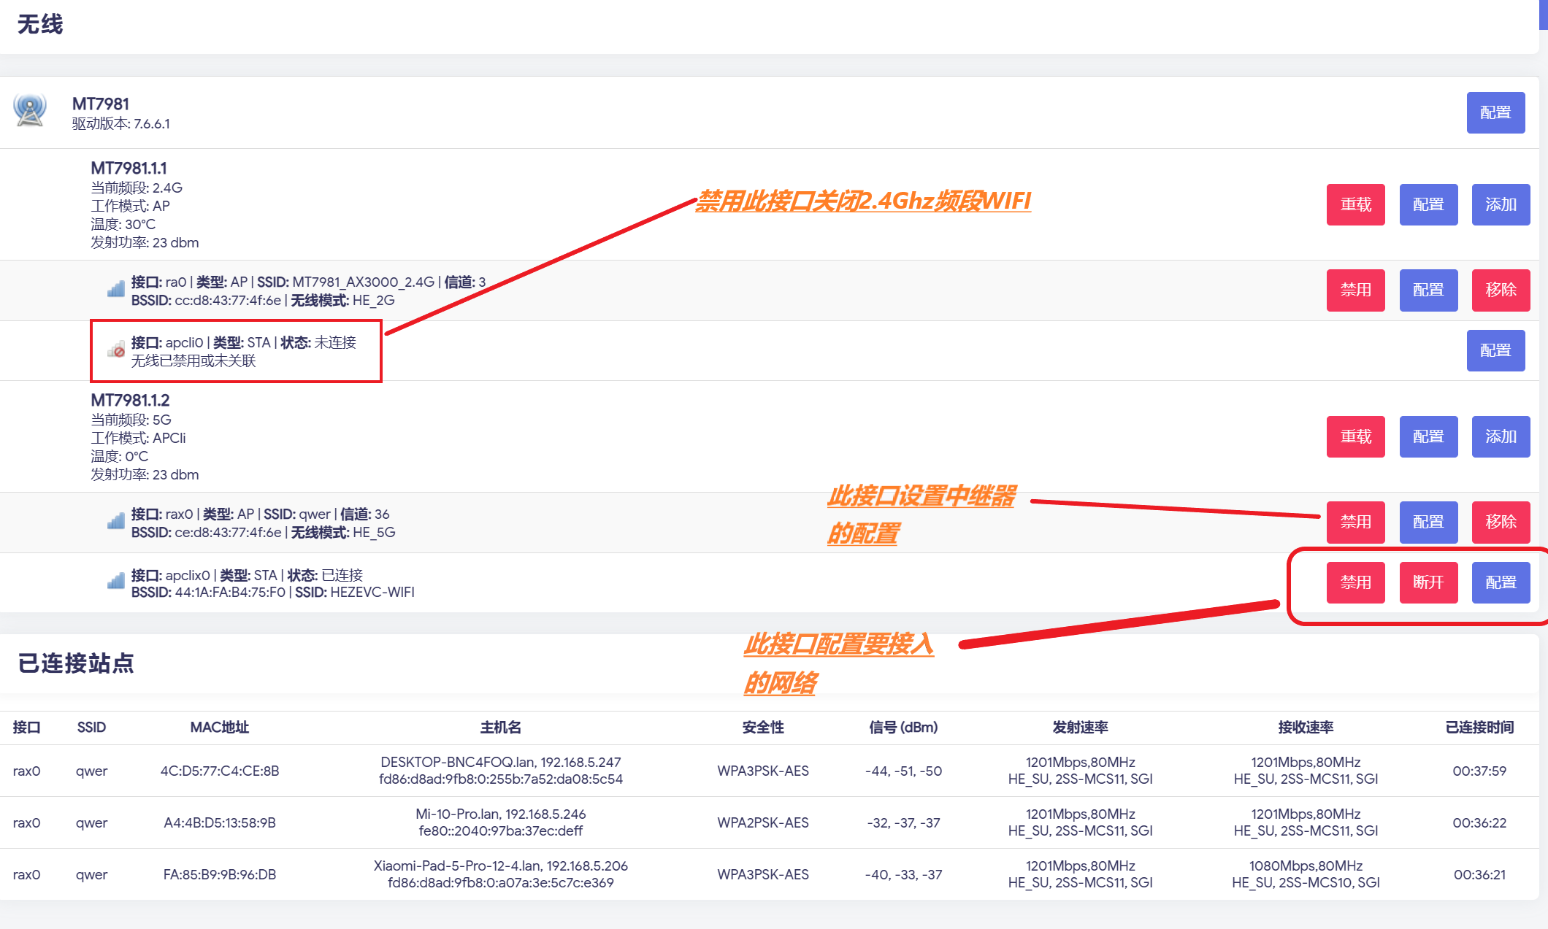Select MAC address A4:4B:D5:13:58:9B
Screen dimensions: 1548x929
(220, 822)
